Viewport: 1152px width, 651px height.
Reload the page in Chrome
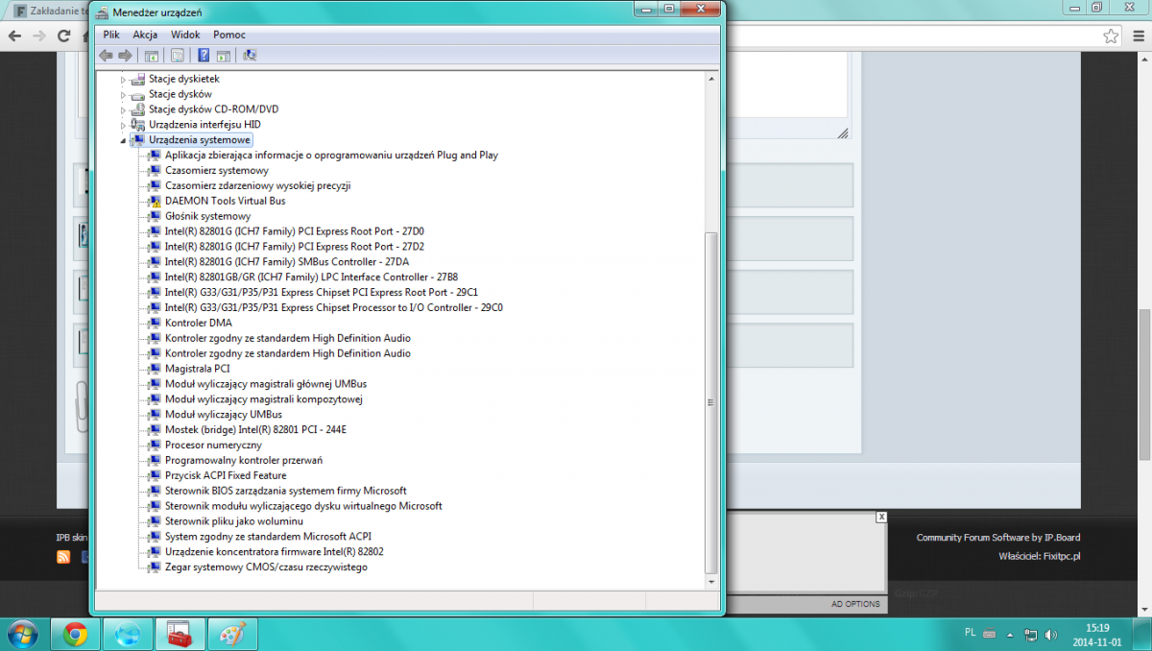(64, 36)
